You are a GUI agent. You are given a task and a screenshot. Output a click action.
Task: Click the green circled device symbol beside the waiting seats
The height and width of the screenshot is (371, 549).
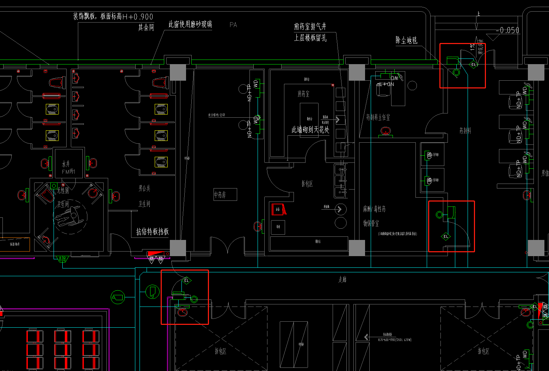tap(118, 297)
